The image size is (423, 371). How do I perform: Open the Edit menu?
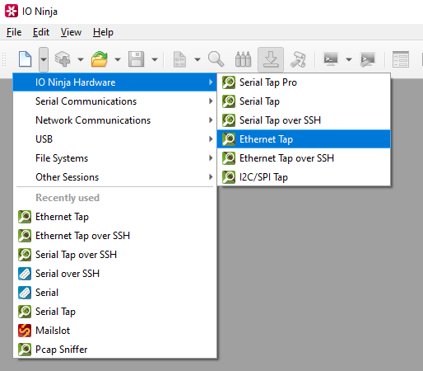[x=41, y=32]
